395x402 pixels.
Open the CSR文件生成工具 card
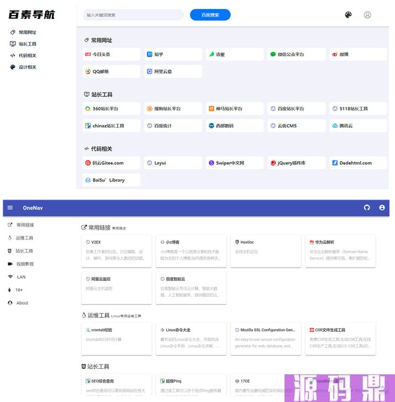click(x=340, y=339)
